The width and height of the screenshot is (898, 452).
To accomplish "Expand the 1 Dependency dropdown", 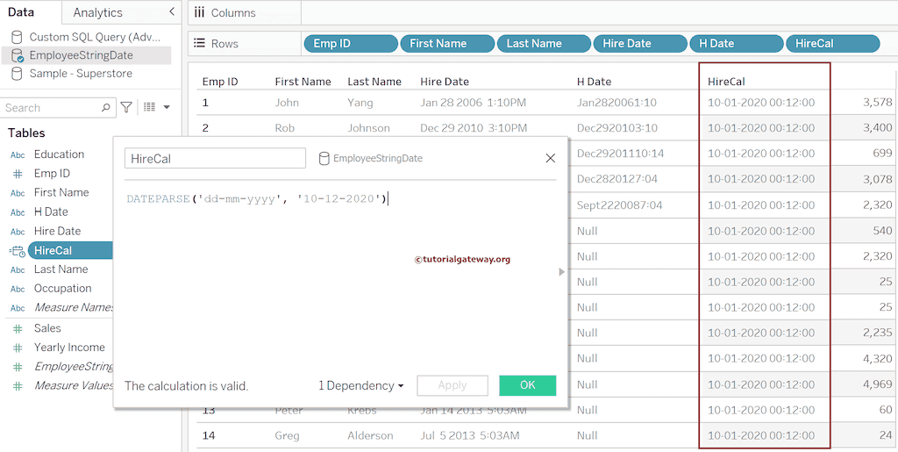I will [360, 386].
